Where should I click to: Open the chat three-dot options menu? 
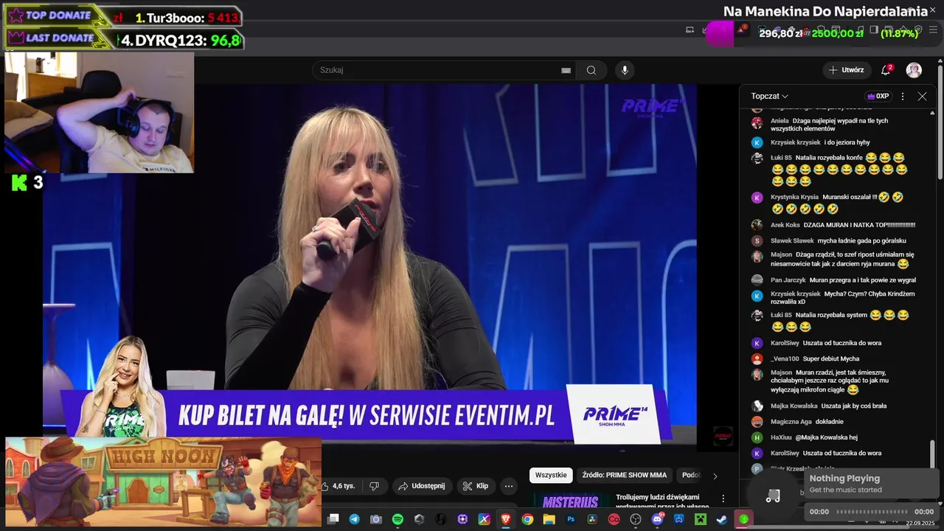coord(902,96)
